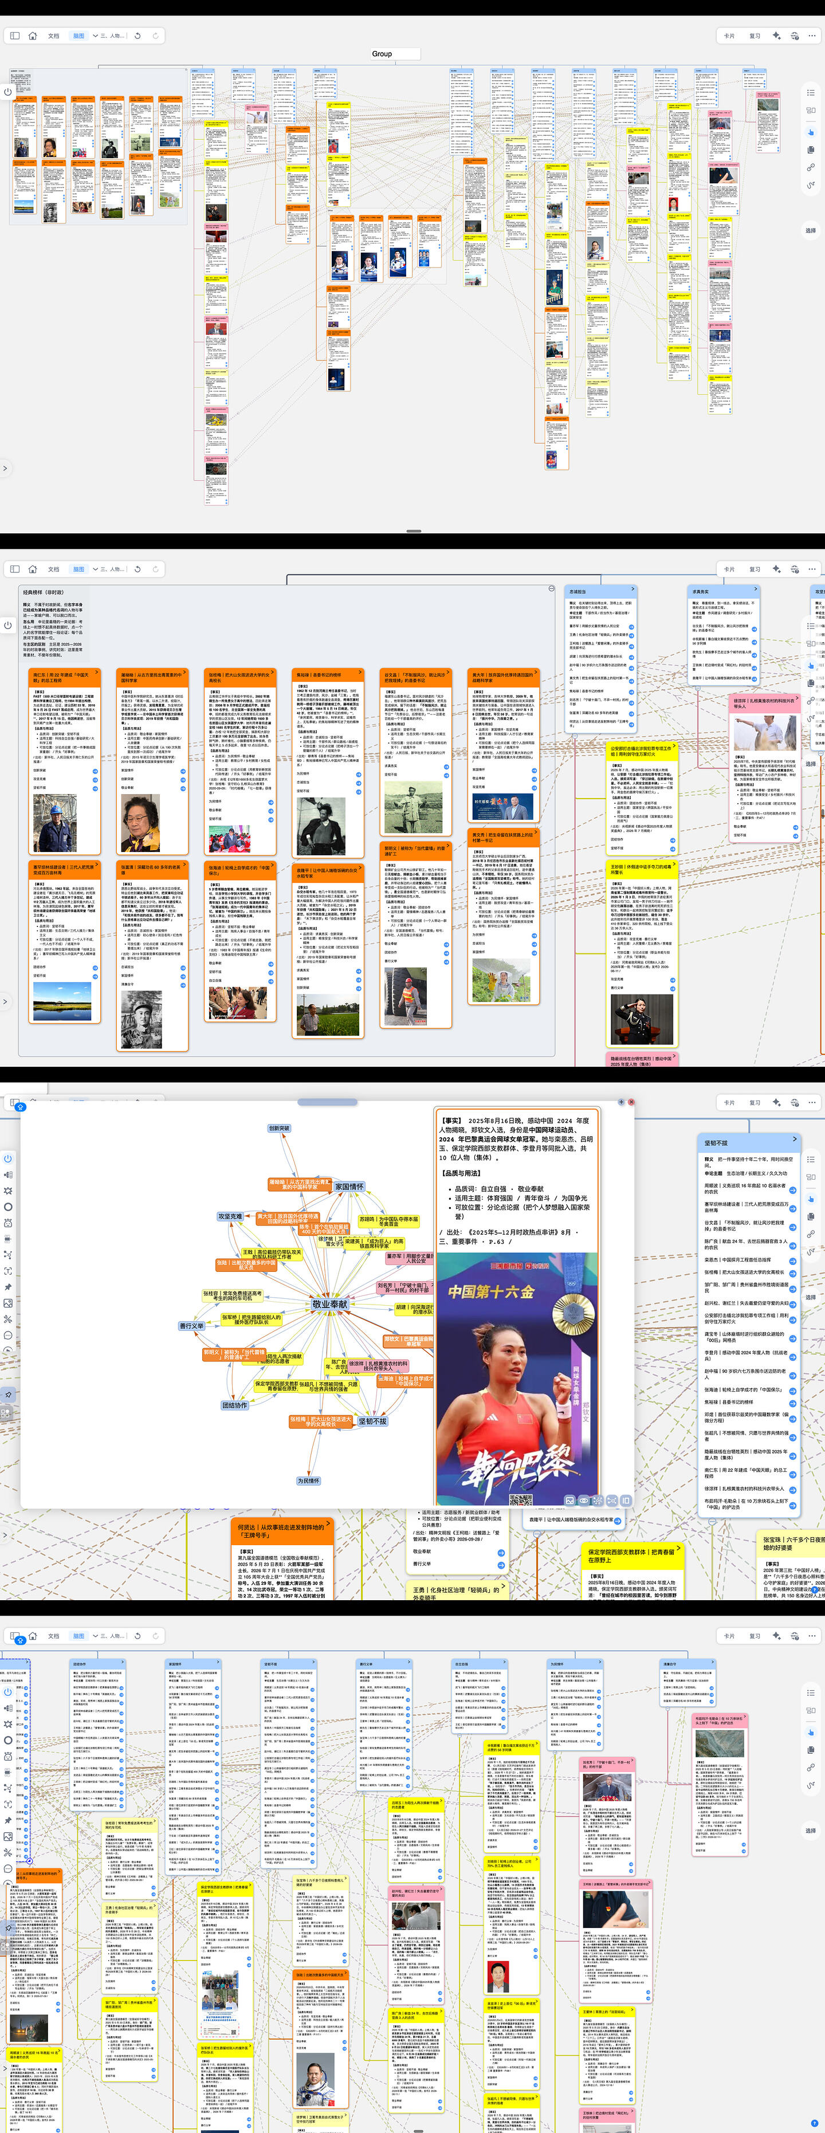
Task: Select the scissors tool in third capture left toolbar
Action: 7,1319
